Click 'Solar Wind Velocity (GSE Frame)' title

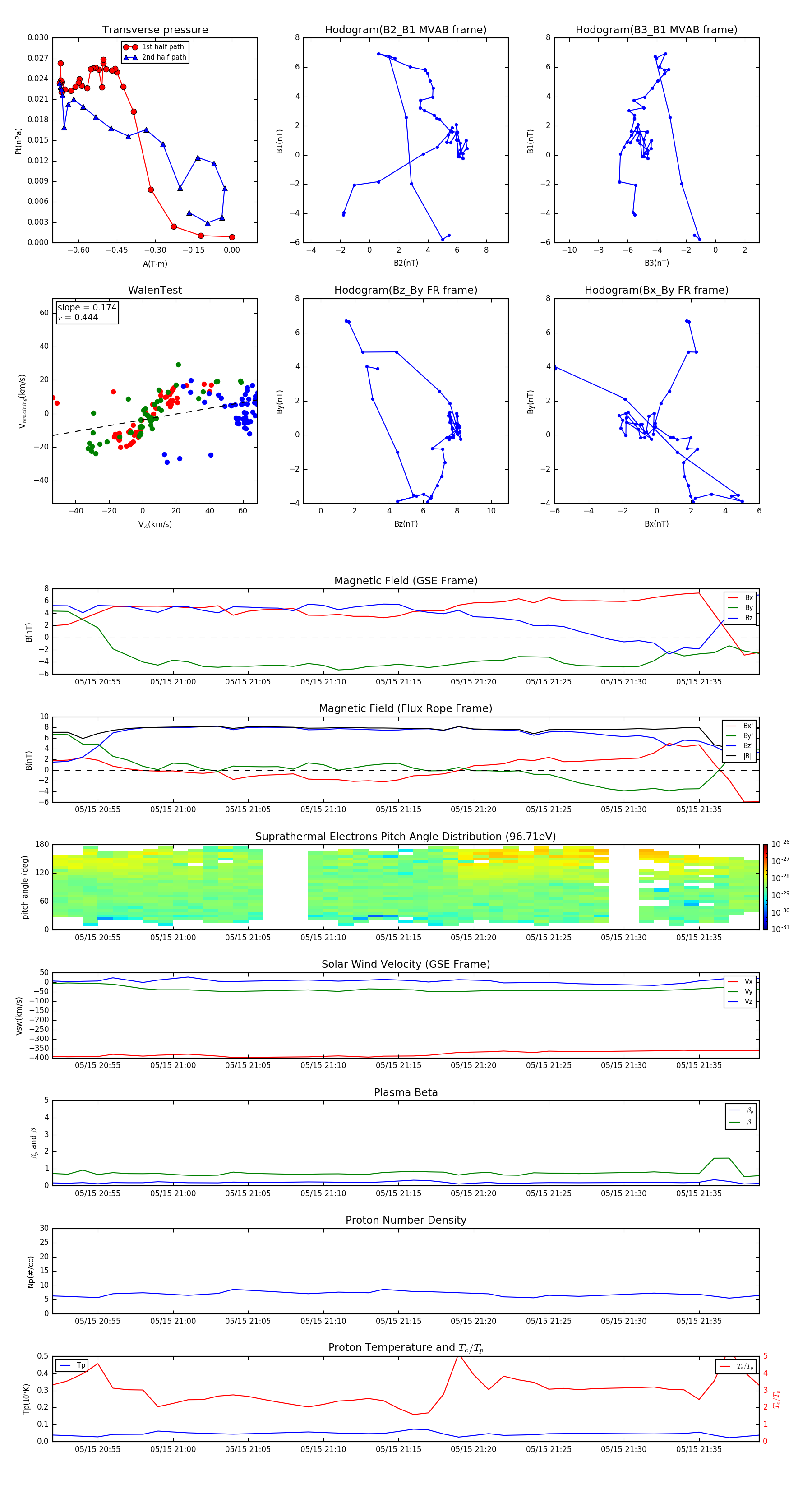coord(406,964)
